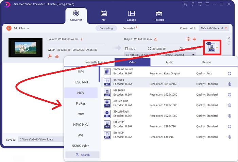Select the Same as source preset icon
The height and width of the screenshot is (162, 238).
(107, 72)
